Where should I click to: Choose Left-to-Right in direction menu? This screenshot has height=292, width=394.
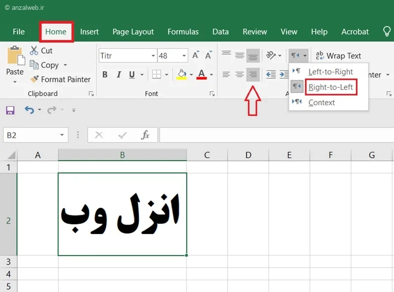pyautogui.click(x=328, y=72)
